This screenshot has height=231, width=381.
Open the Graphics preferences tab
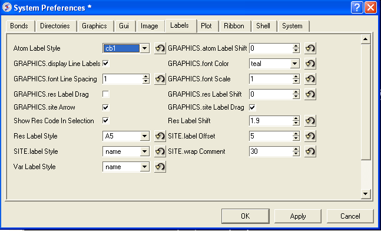94,26
